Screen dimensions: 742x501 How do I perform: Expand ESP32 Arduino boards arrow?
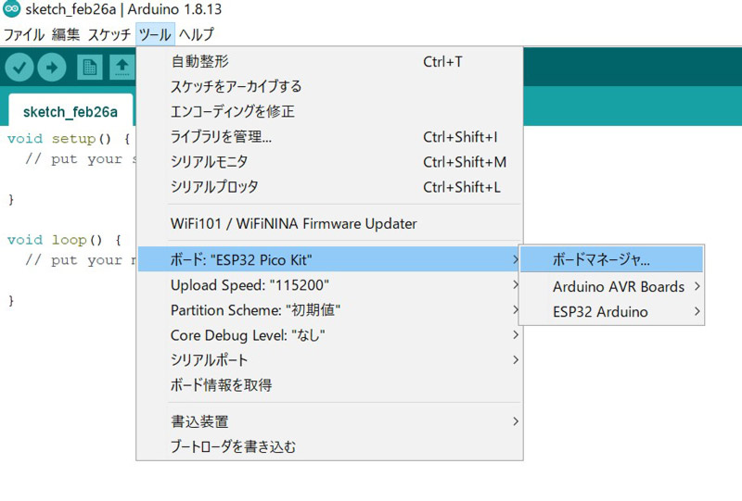point(697,311)
